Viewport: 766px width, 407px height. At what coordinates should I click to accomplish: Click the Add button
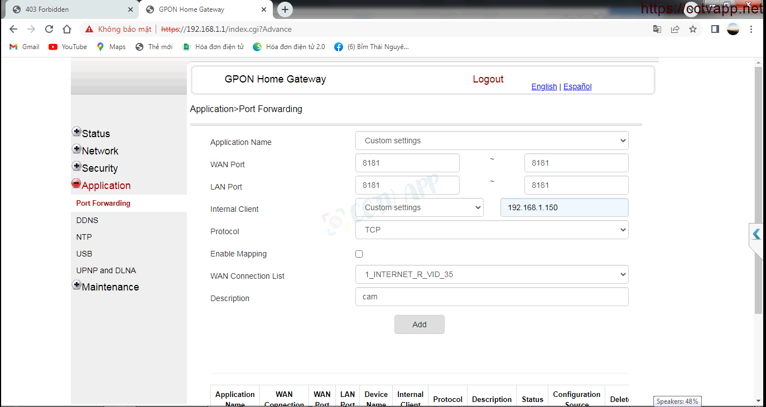(x=419, y=324)
